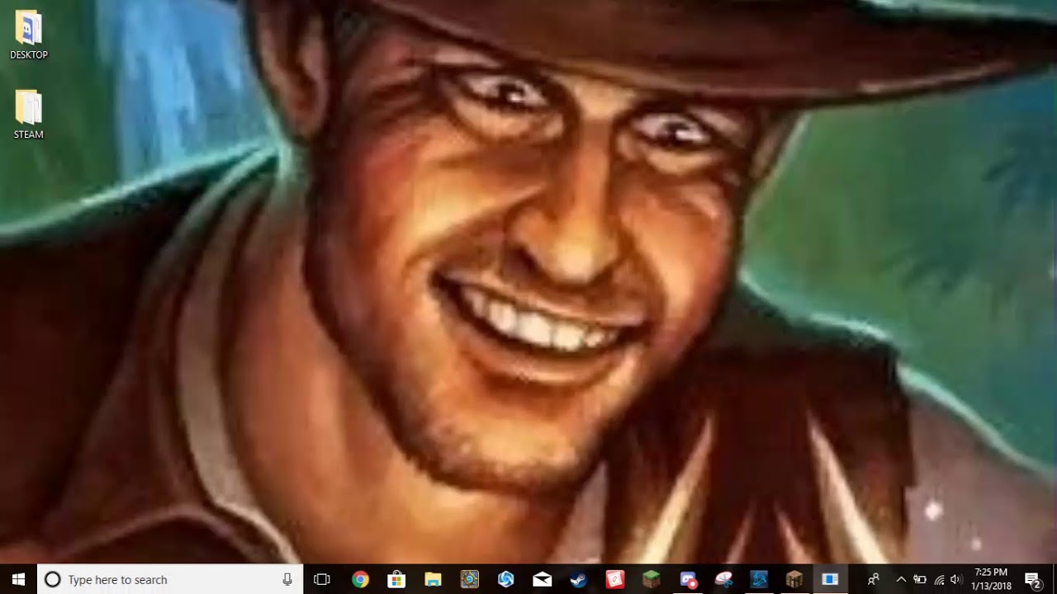The image size is (1057, 594).
Task: Open the DESKTOP folder icon
Action: pos(28,35)
